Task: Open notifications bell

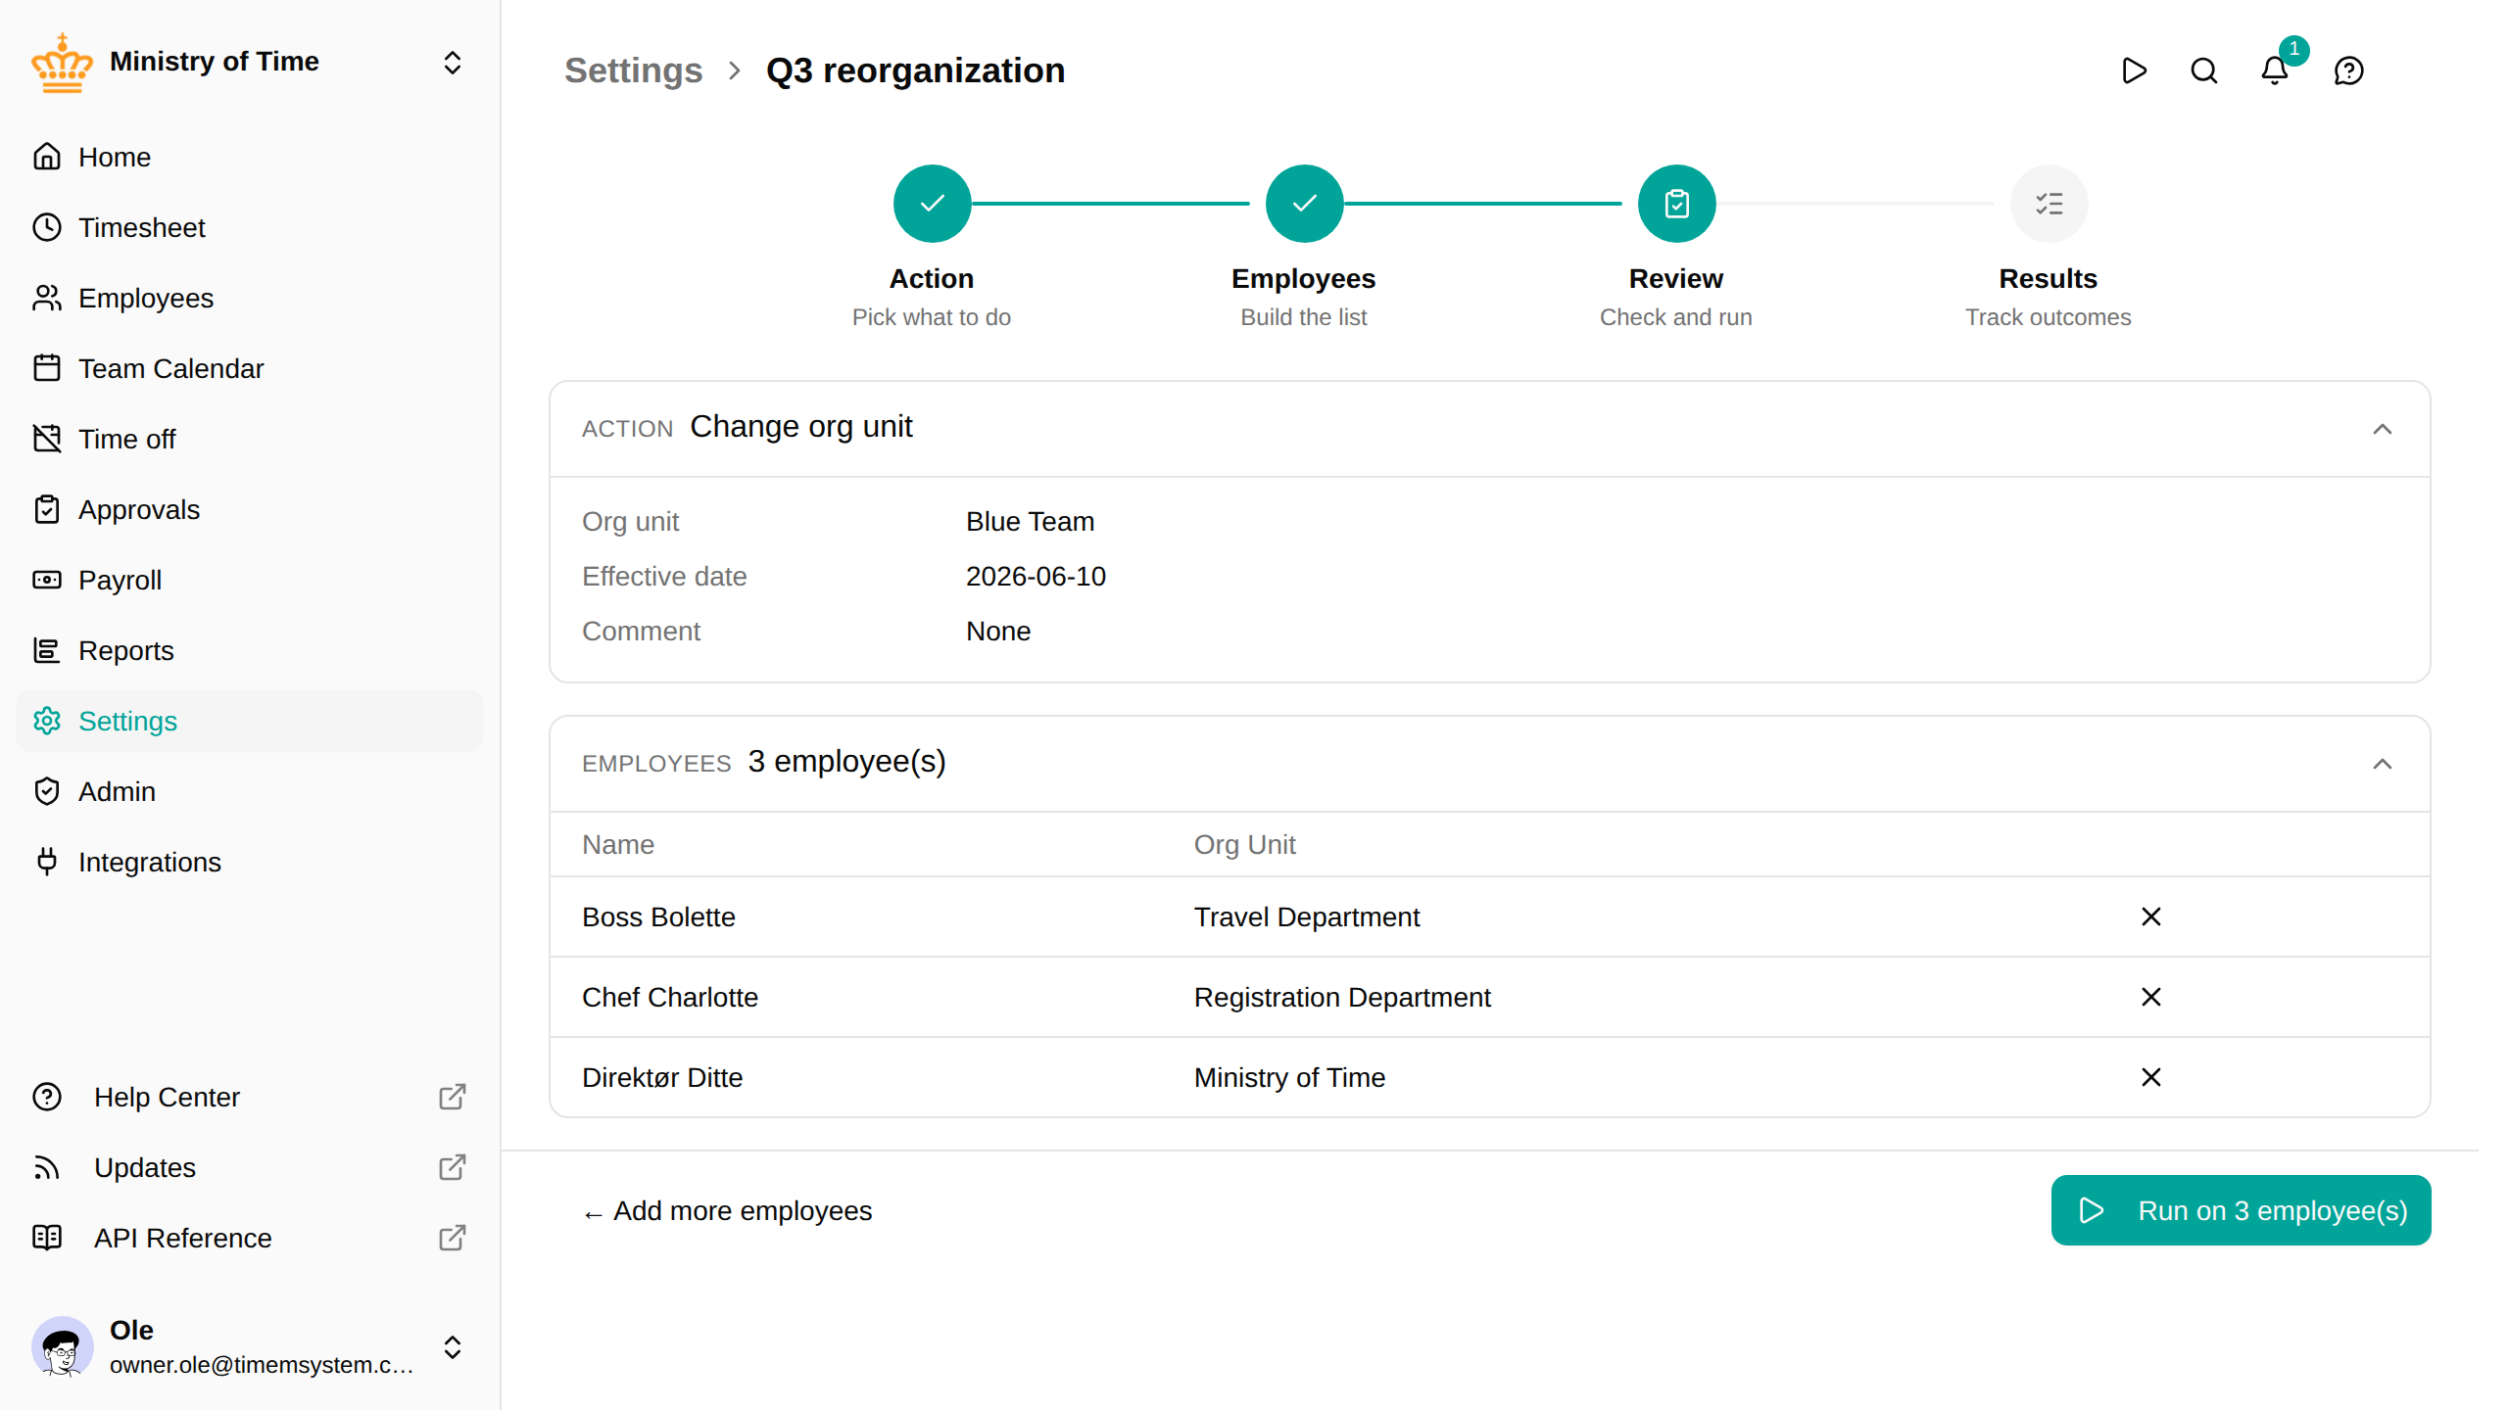Action: 2275,70
